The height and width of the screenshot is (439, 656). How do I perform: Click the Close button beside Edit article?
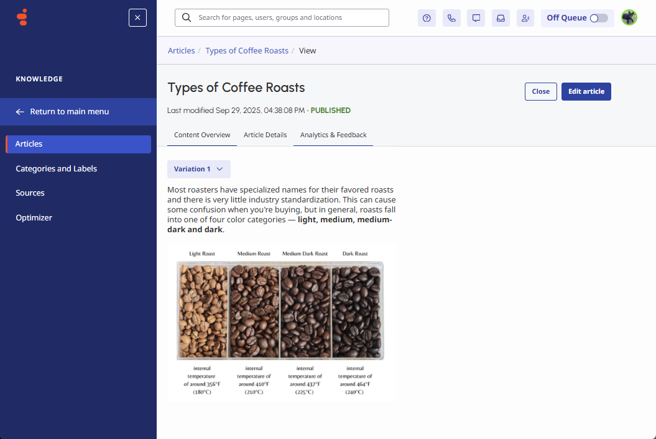pyautogui.click(x=540, y=91)
